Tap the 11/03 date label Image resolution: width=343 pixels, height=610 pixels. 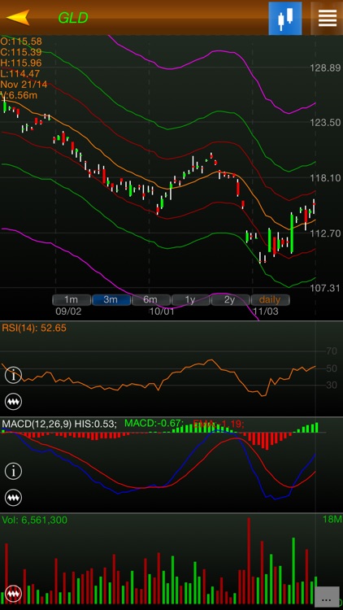266,312
